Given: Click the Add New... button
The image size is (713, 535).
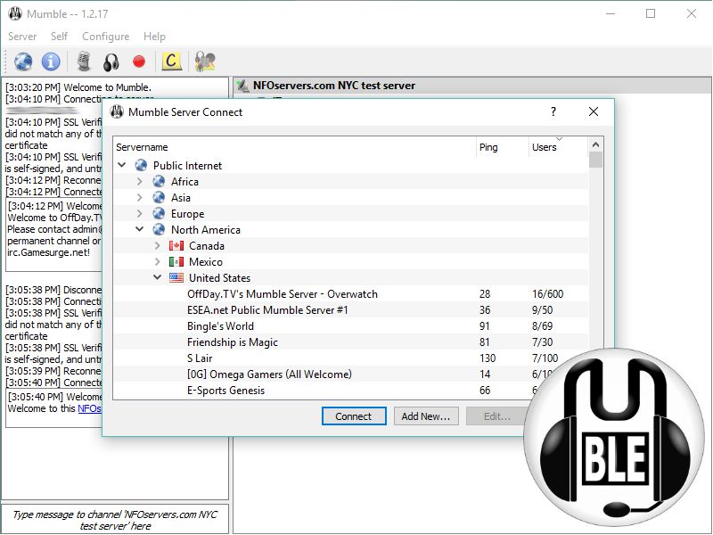Looking at the screenshot, I should (426, 416).
